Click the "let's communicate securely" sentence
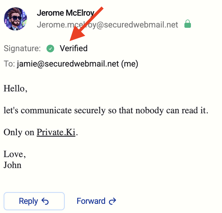 106,110
